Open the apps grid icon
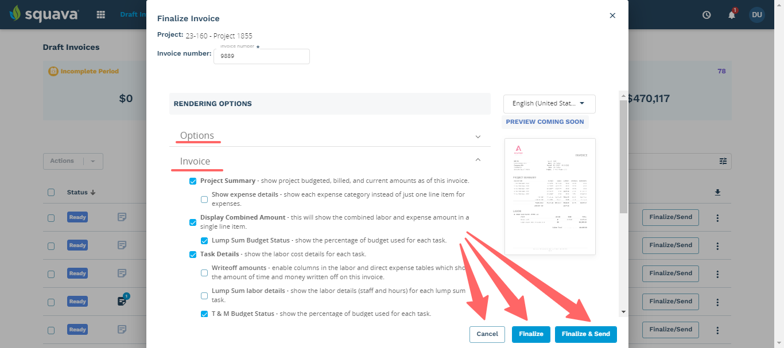784x348 pixels. [x=100, y=14]
